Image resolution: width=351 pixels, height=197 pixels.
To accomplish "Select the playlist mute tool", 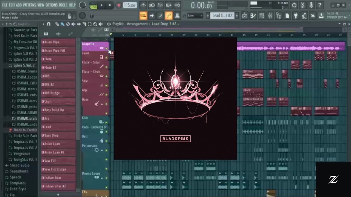I will coord(73,24).
